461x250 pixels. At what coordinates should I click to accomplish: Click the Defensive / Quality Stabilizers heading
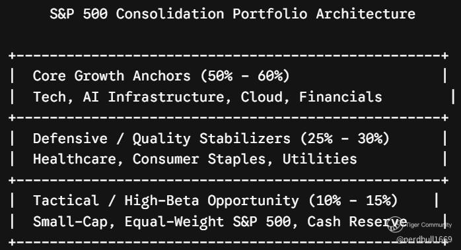tap(161, 139)
